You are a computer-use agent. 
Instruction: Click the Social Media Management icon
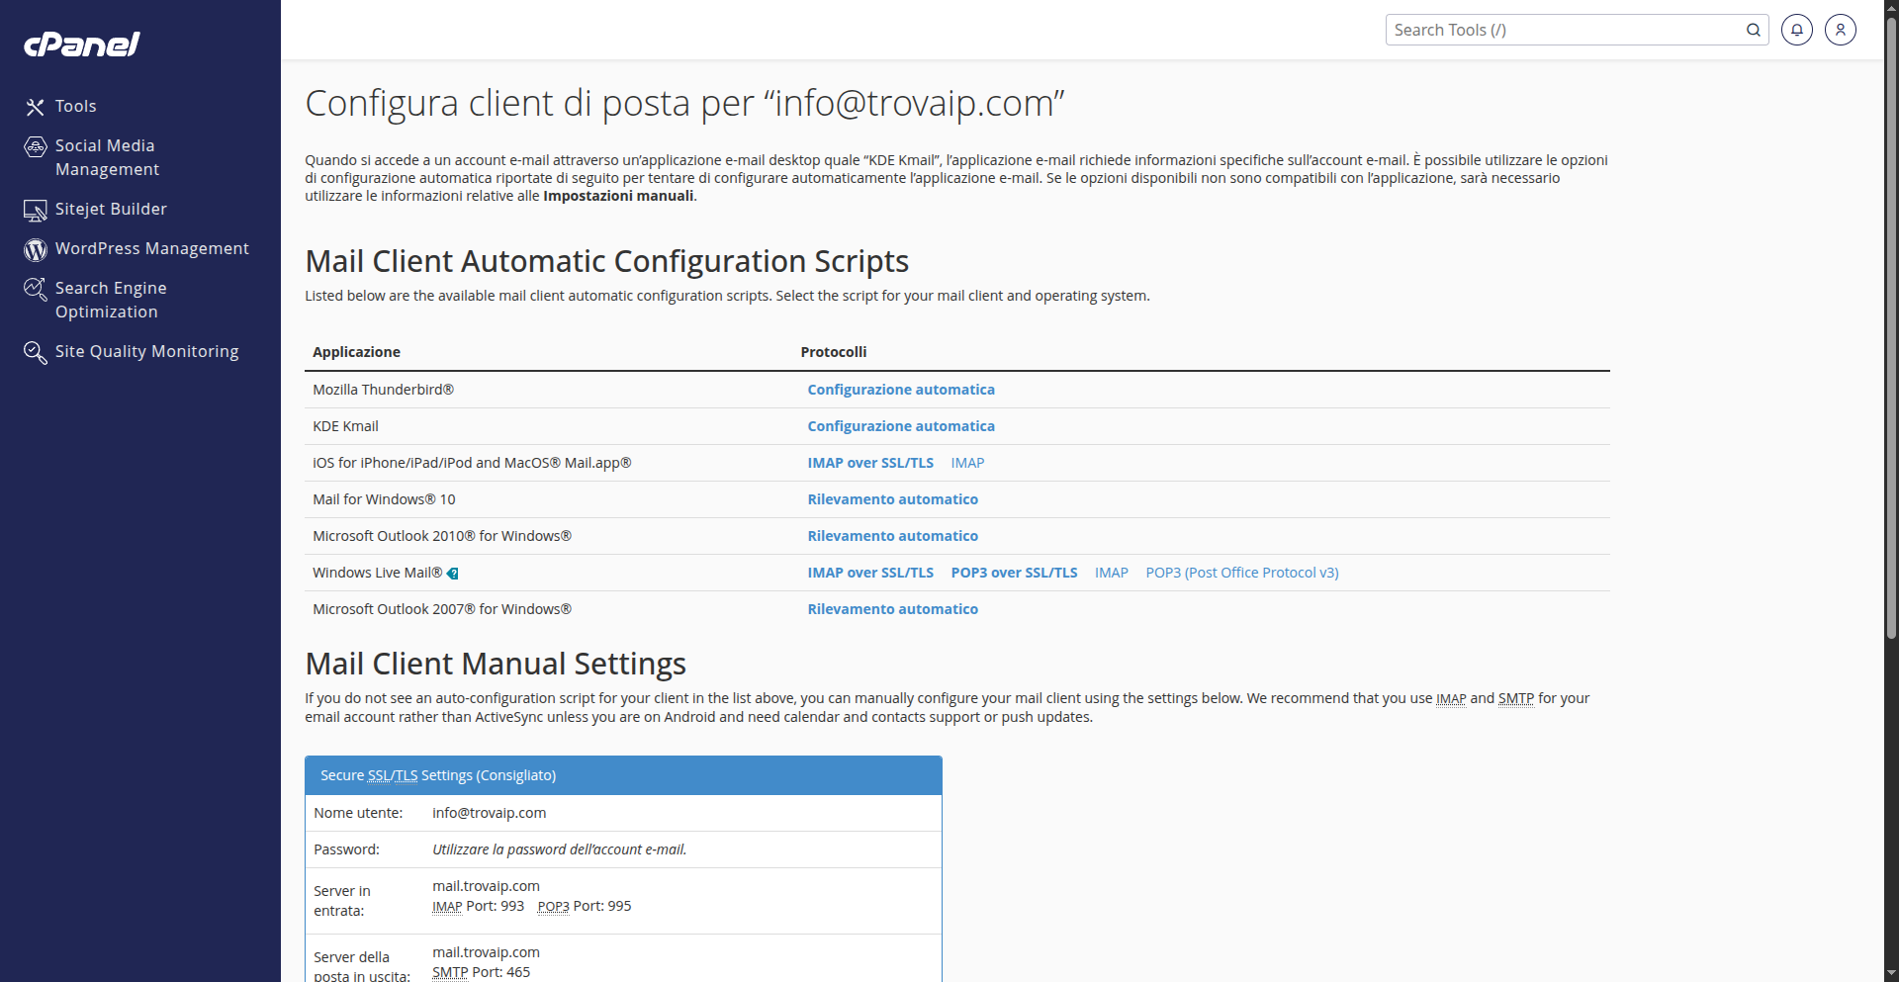(x=36, y=146)
